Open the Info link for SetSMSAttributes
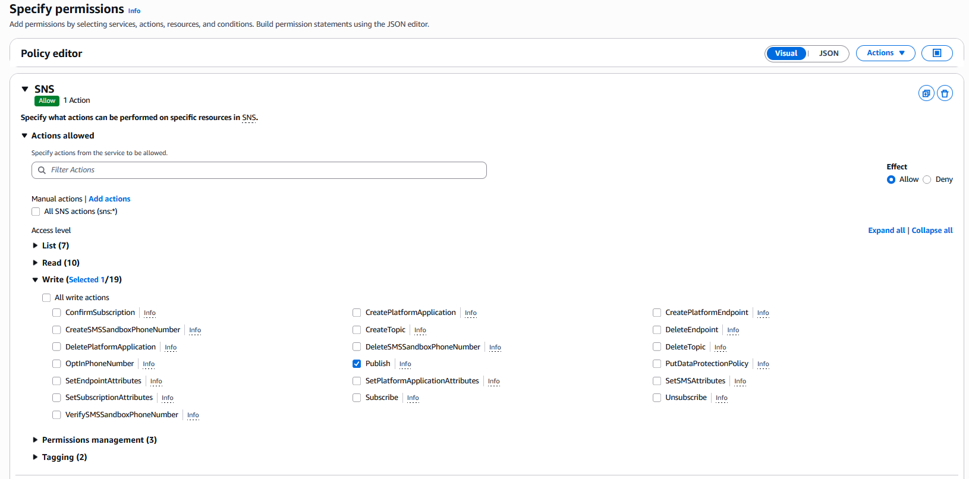 coord(740,382)
